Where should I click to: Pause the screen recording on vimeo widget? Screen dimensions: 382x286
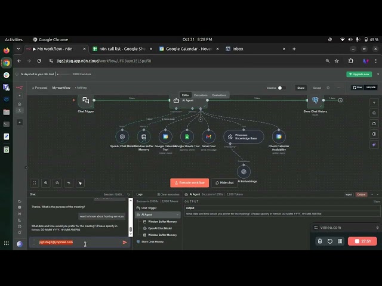pos(340,241)
